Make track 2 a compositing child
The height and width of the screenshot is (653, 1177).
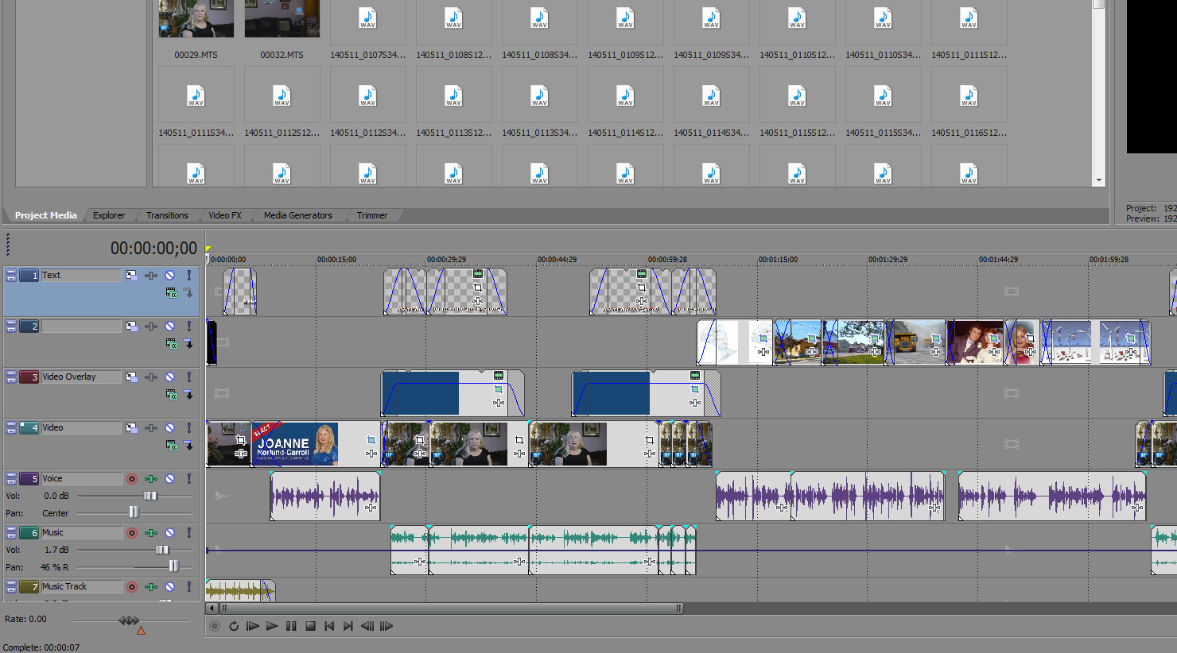(x=188, y=343)
